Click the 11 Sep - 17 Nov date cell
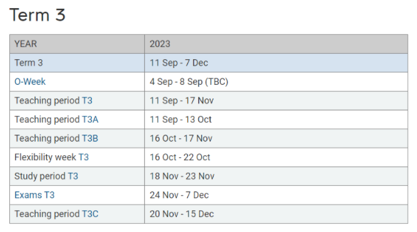417x232 pixels. (276, 100)
